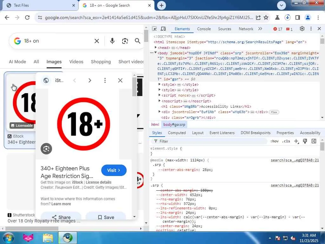The image size is (325, 244).
Task: Search by image with Lens icon
Action: pos(125,41)
